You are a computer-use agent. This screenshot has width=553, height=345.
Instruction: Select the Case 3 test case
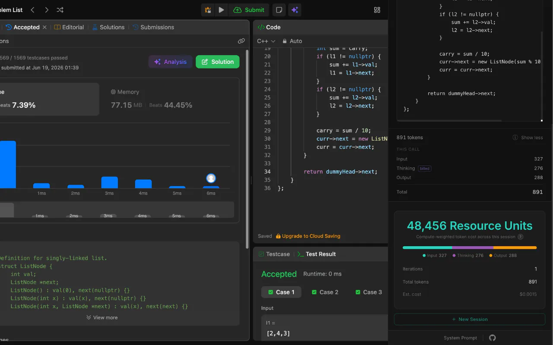point(369,292)
